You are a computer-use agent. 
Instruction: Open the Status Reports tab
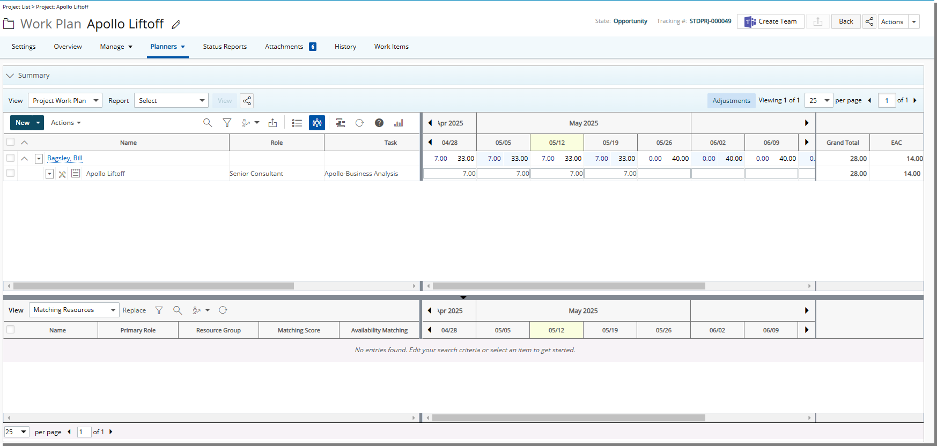(225, 47)
